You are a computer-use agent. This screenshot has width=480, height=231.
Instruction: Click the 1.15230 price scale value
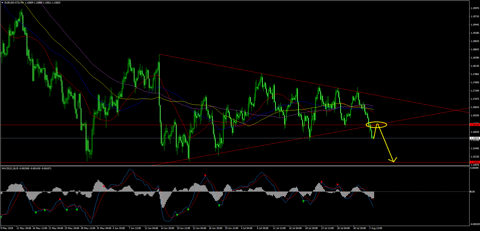(x=475, y=157)
